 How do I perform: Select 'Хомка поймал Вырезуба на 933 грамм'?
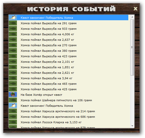[69, 28]
